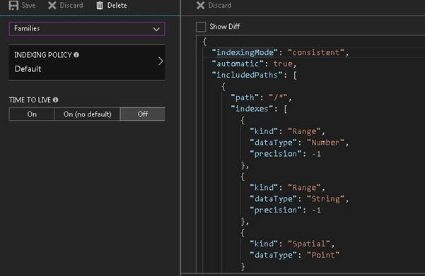Click the Delete label in toolbar
Image resolution: width=425 pixels, height=276 pixels.
pyautogui.click(x=117, y=5)
